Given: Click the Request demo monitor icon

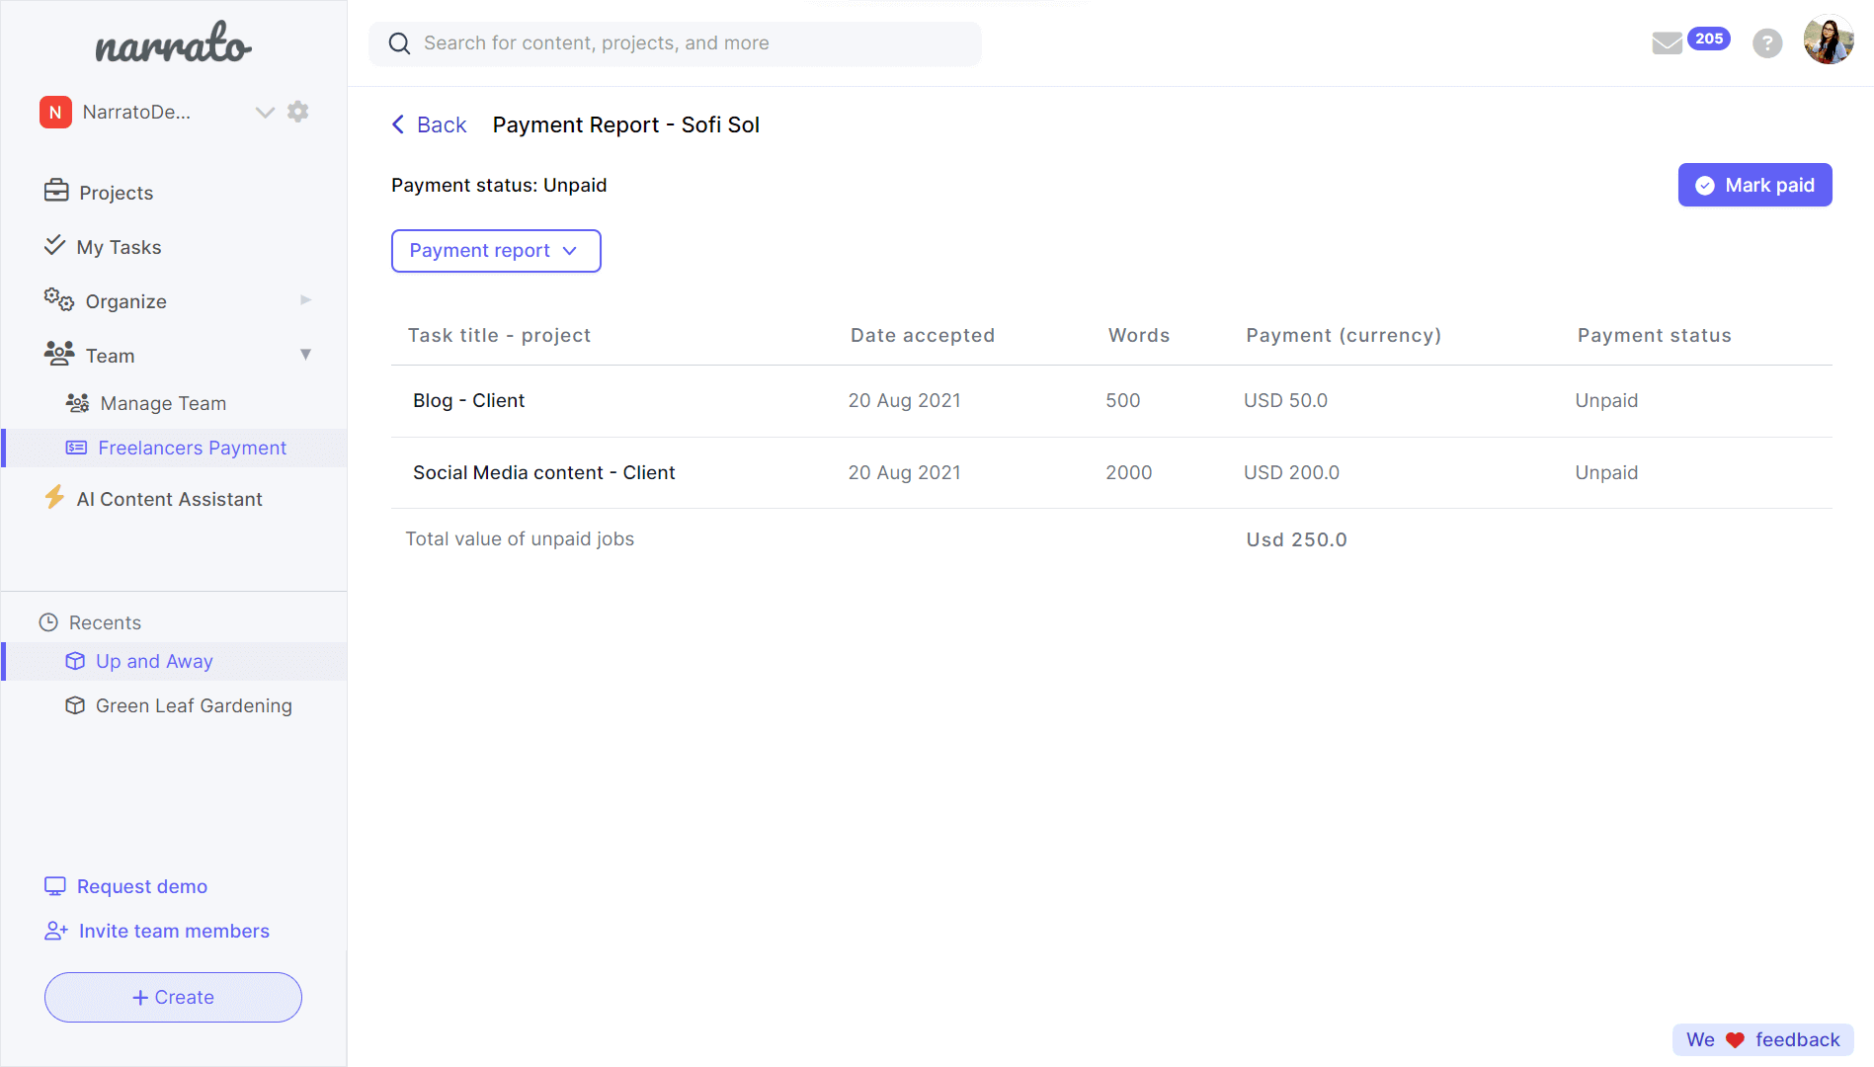Looking at the screenshot, I should [x=55, y=886].
